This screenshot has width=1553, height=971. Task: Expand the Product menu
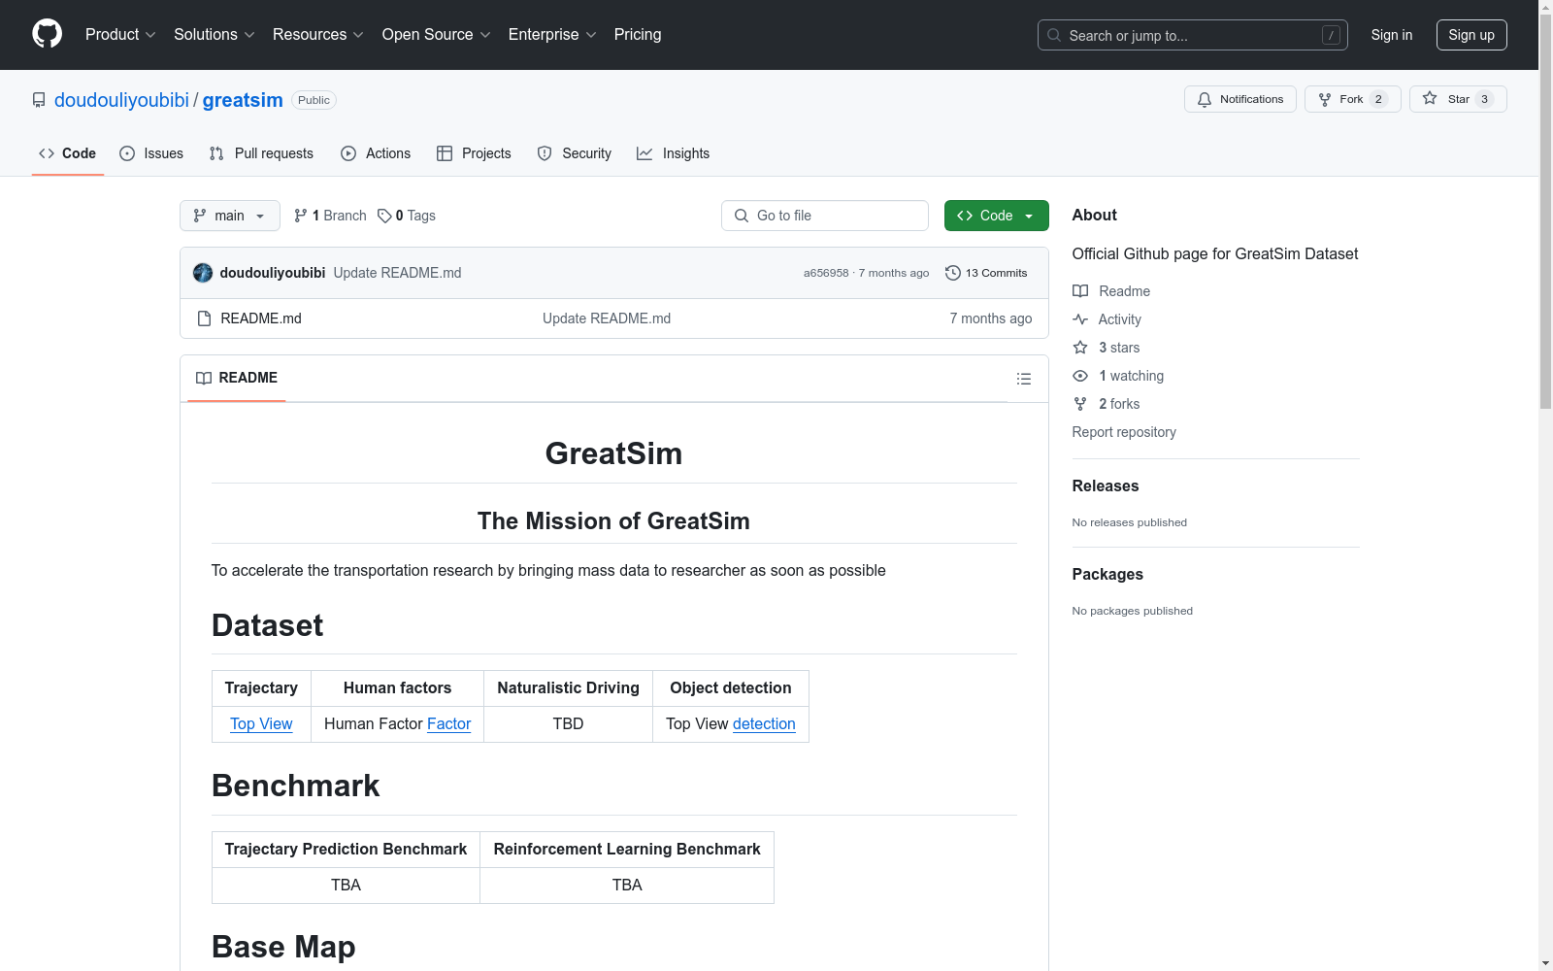(x=120, y=35)
